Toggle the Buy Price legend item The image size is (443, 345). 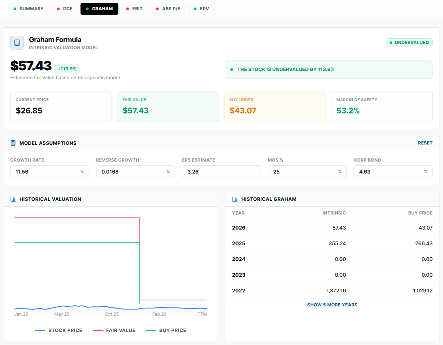pyautogui.click(x=166, y=330)
